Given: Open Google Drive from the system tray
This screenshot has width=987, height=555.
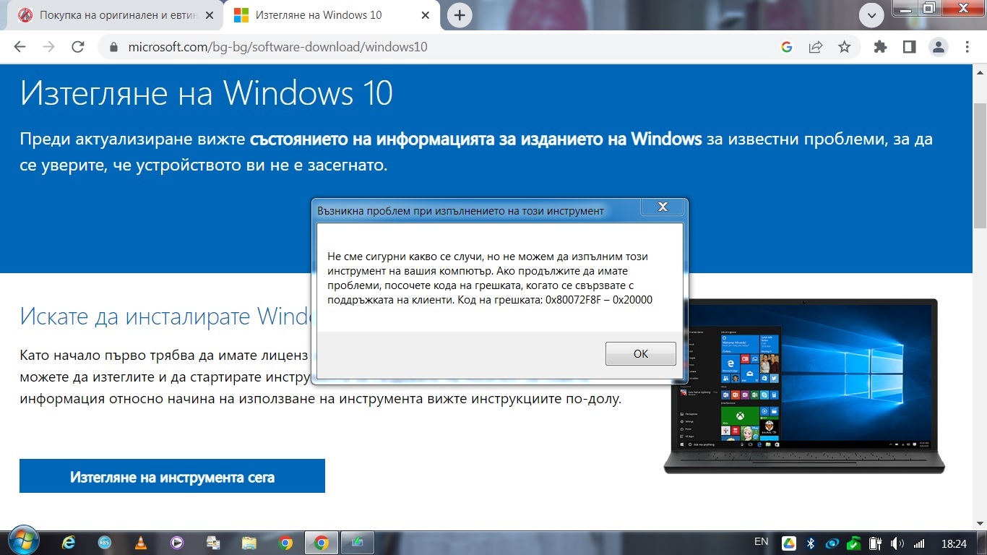Looking at the screenshot, I should click(x=788, y=543).
